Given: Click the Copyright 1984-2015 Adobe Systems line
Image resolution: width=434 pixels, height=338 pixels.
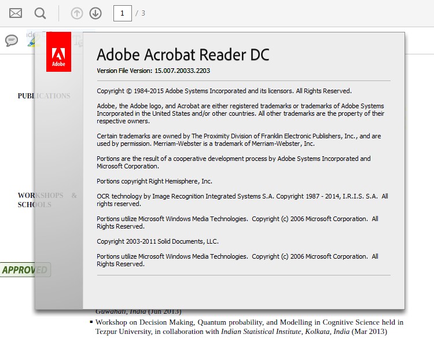Looking at the screenshot, I should [x=224, y=91].
